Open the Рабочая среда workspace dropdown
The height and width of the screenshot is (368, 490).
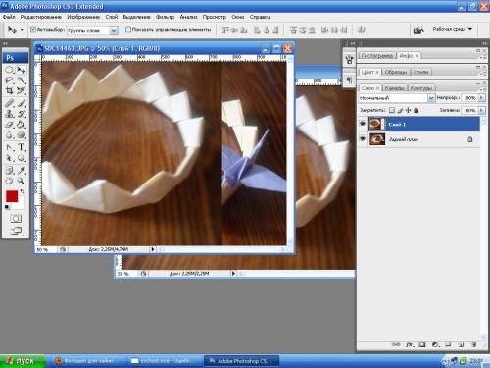point(453,29)
